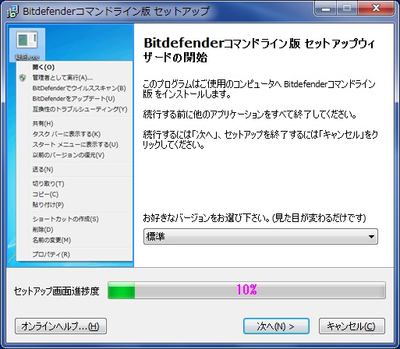Choose スタート メニューに表示する(U) entry
Image resolution: width=400 pixels, height=349 pixels.
tap(75, 145)
